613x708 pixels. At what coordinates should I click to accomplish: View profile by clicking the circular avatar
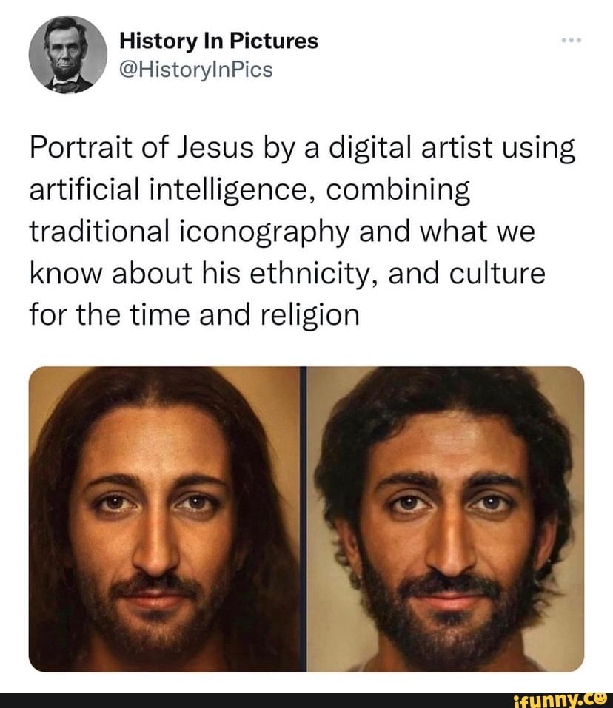click(68, 55)
